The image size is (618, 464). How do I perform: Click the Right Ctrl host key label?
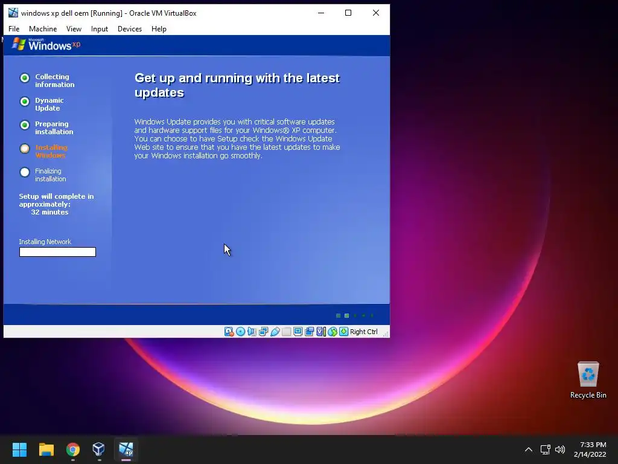pyautogui.click(x=364, y=332)
